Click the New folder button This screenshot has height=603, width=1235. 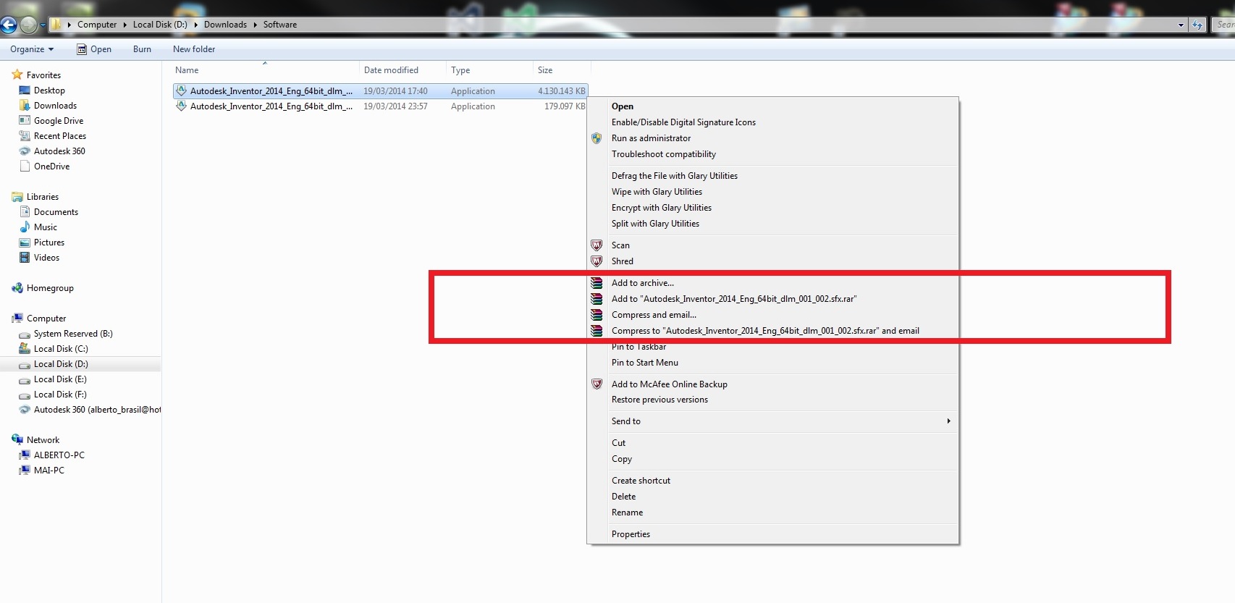pos(194,49)
